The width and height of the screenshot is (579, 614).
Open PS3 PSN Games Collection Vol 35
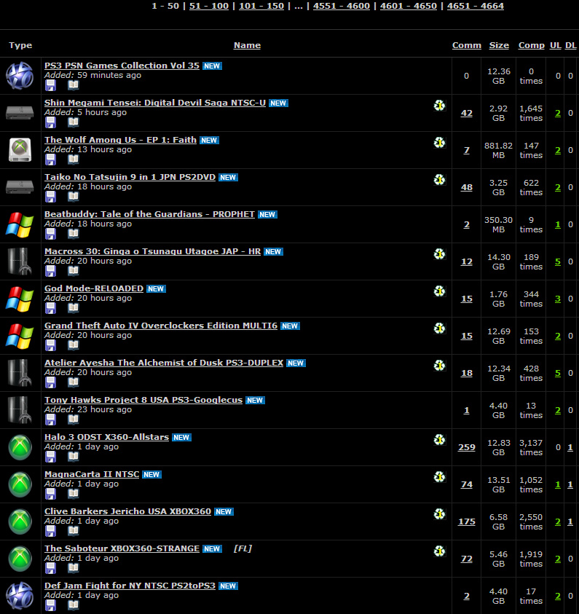coord(122,66)
